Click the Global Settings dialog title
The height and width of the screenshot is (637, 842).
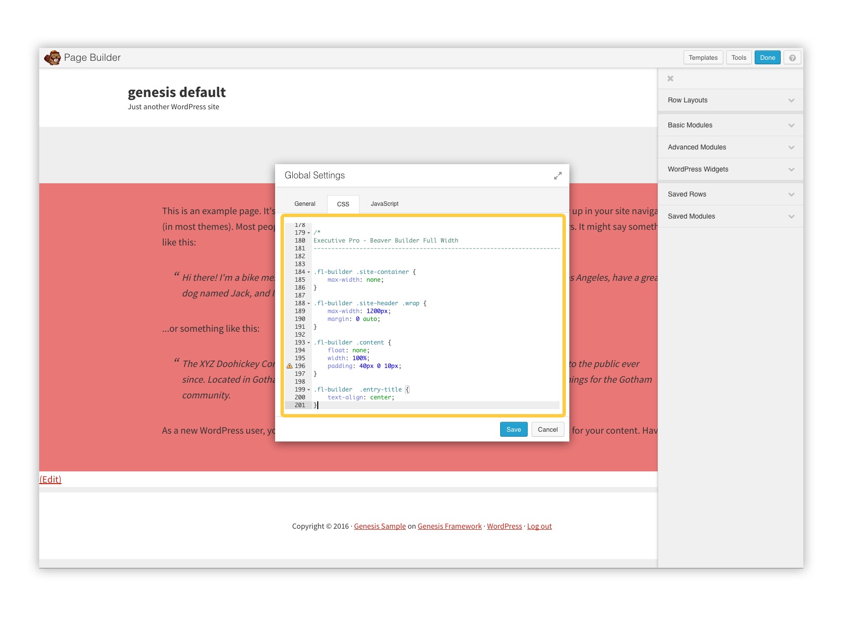[x=315, y=175]
